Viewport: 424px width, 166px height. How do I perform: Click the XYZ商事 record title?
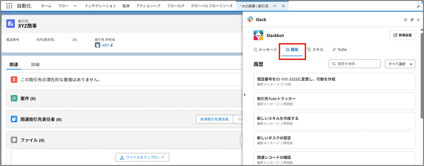tap(27, 26)
